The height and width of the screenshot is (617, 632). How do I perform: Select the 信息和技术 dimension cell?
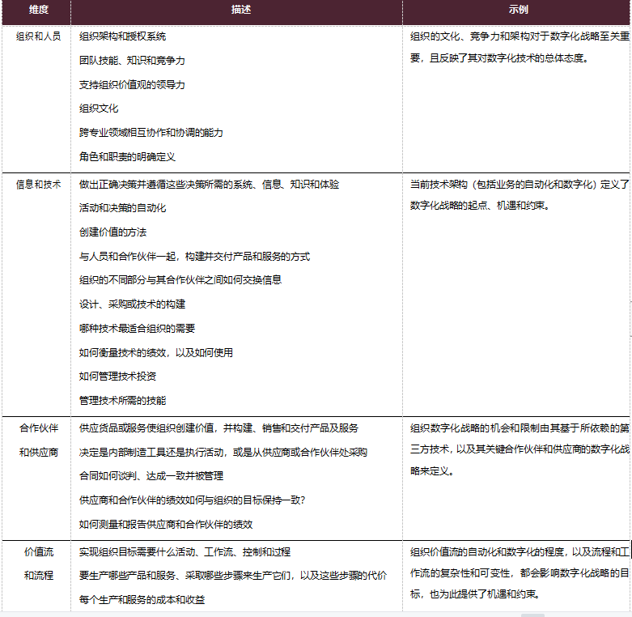[x=38, y=185]
